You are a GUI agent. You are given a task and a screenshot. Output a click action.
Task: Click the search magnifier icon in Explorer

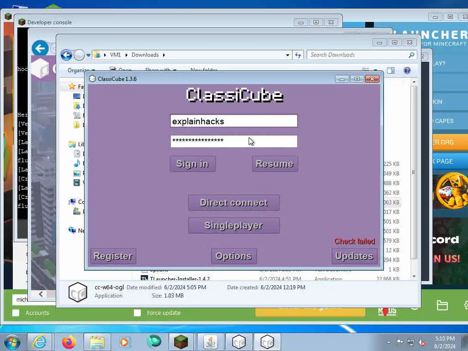click(411, 55)
